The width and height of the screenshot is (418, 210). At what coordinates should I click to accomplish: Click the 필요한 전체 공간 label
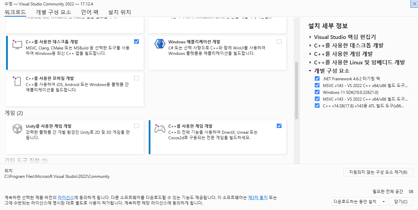[387, 191]
